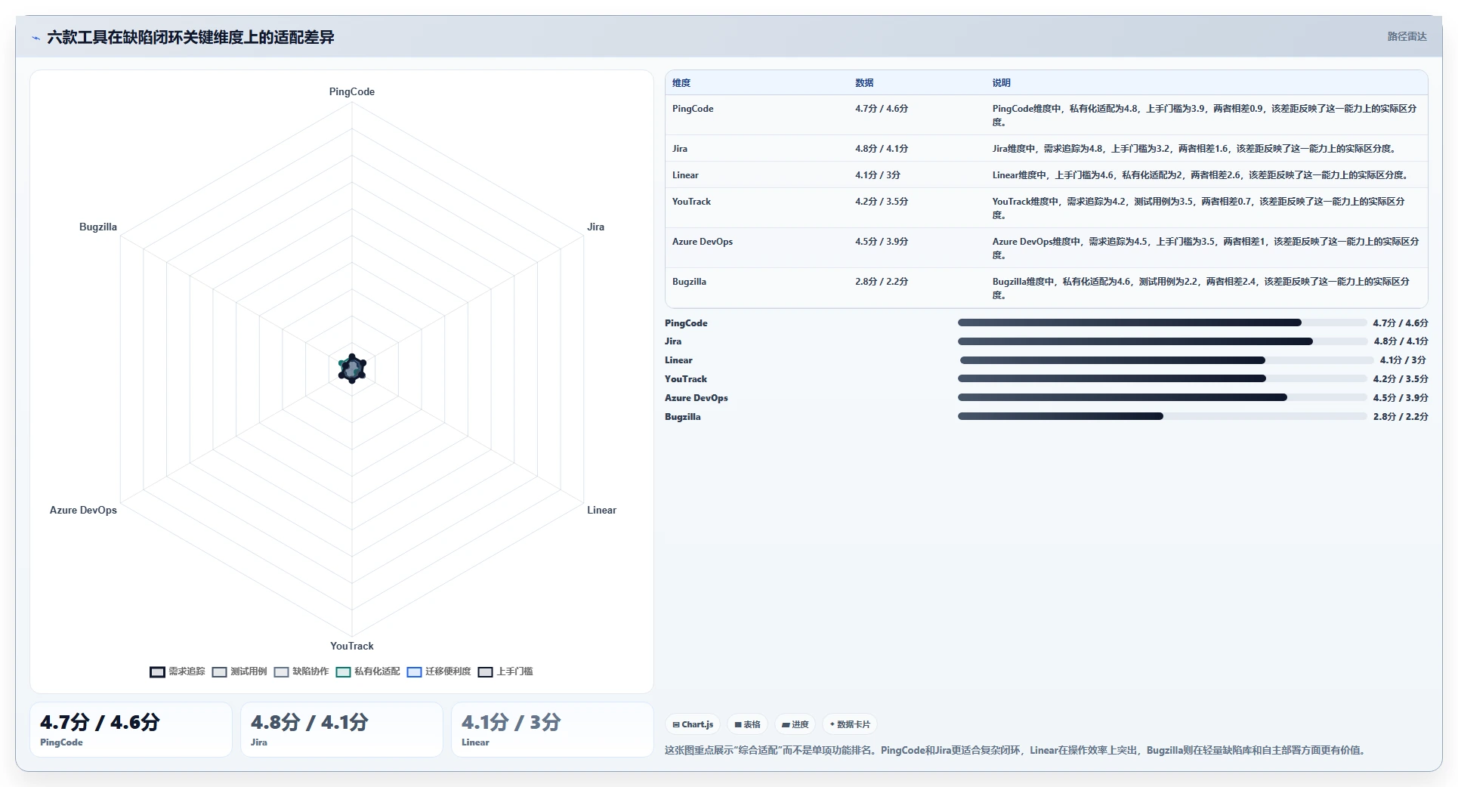
Task: Click the Jira progress bar
Action: coord(1163,341)
